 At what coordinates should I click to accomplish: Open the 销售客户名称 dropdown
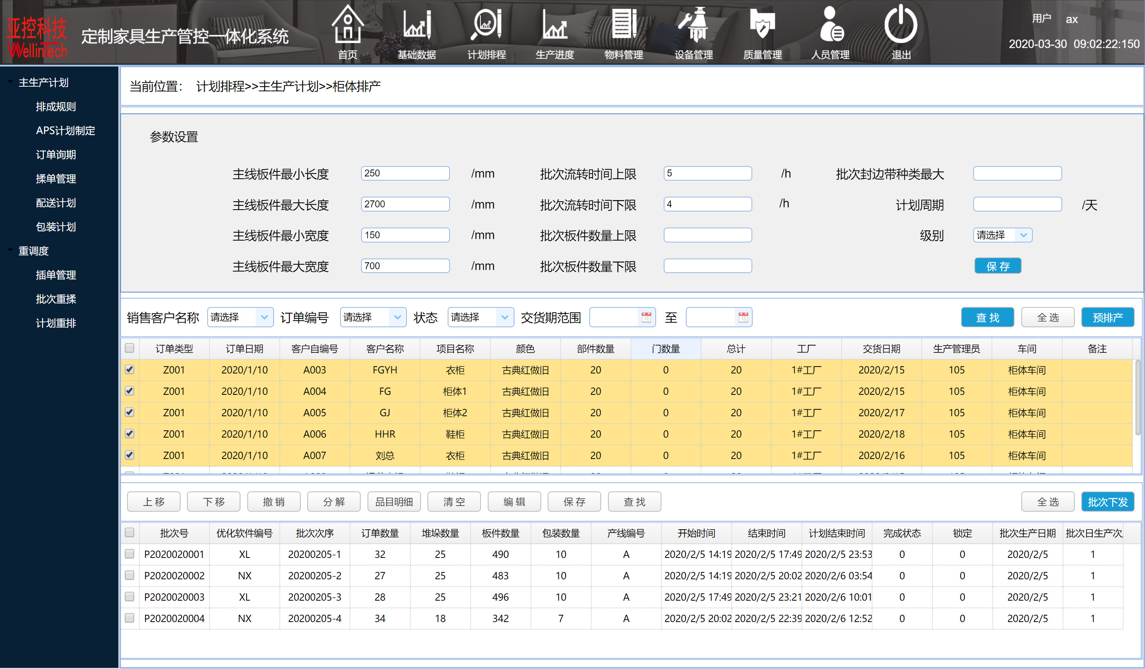point(240,317)
